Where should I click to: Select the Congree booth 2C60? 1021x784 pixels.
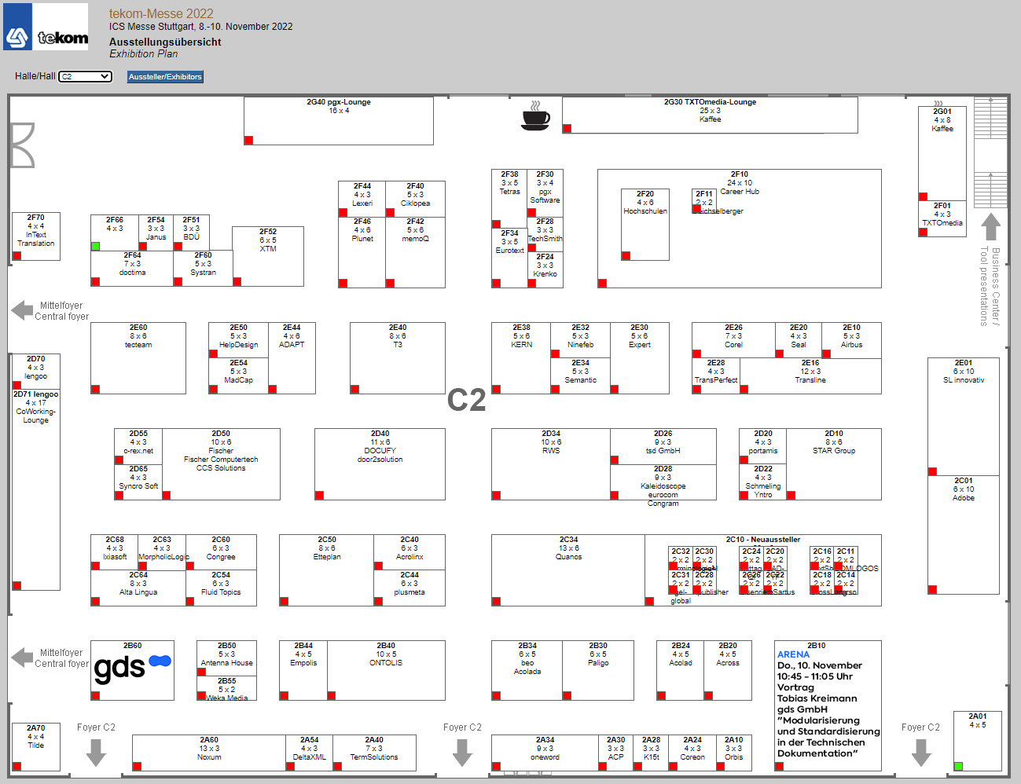[x=221, y=552]
